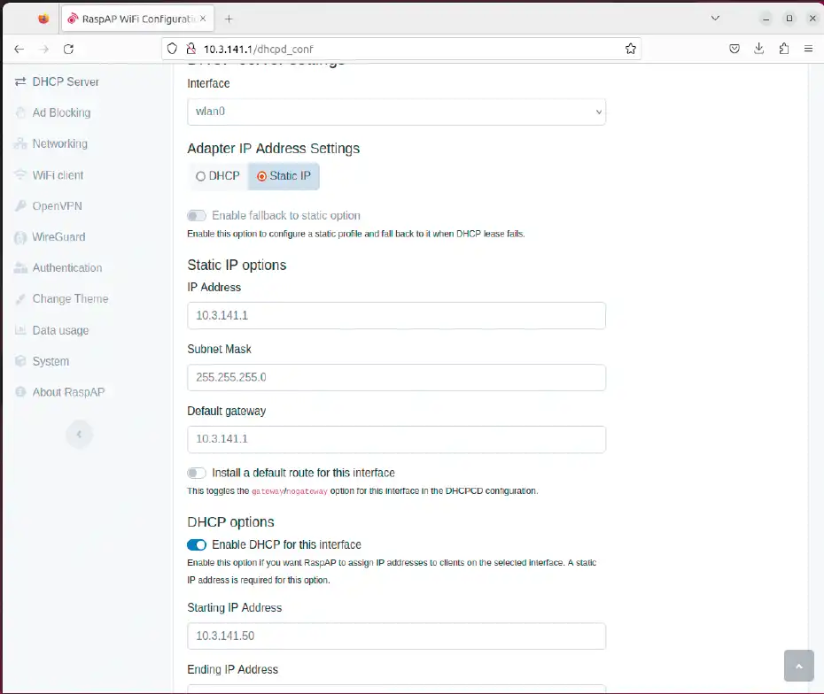This screenshot has width=824, height=694.
Task: Open the Ad Blocking sidebar menu item
Action: pos(61,113)
